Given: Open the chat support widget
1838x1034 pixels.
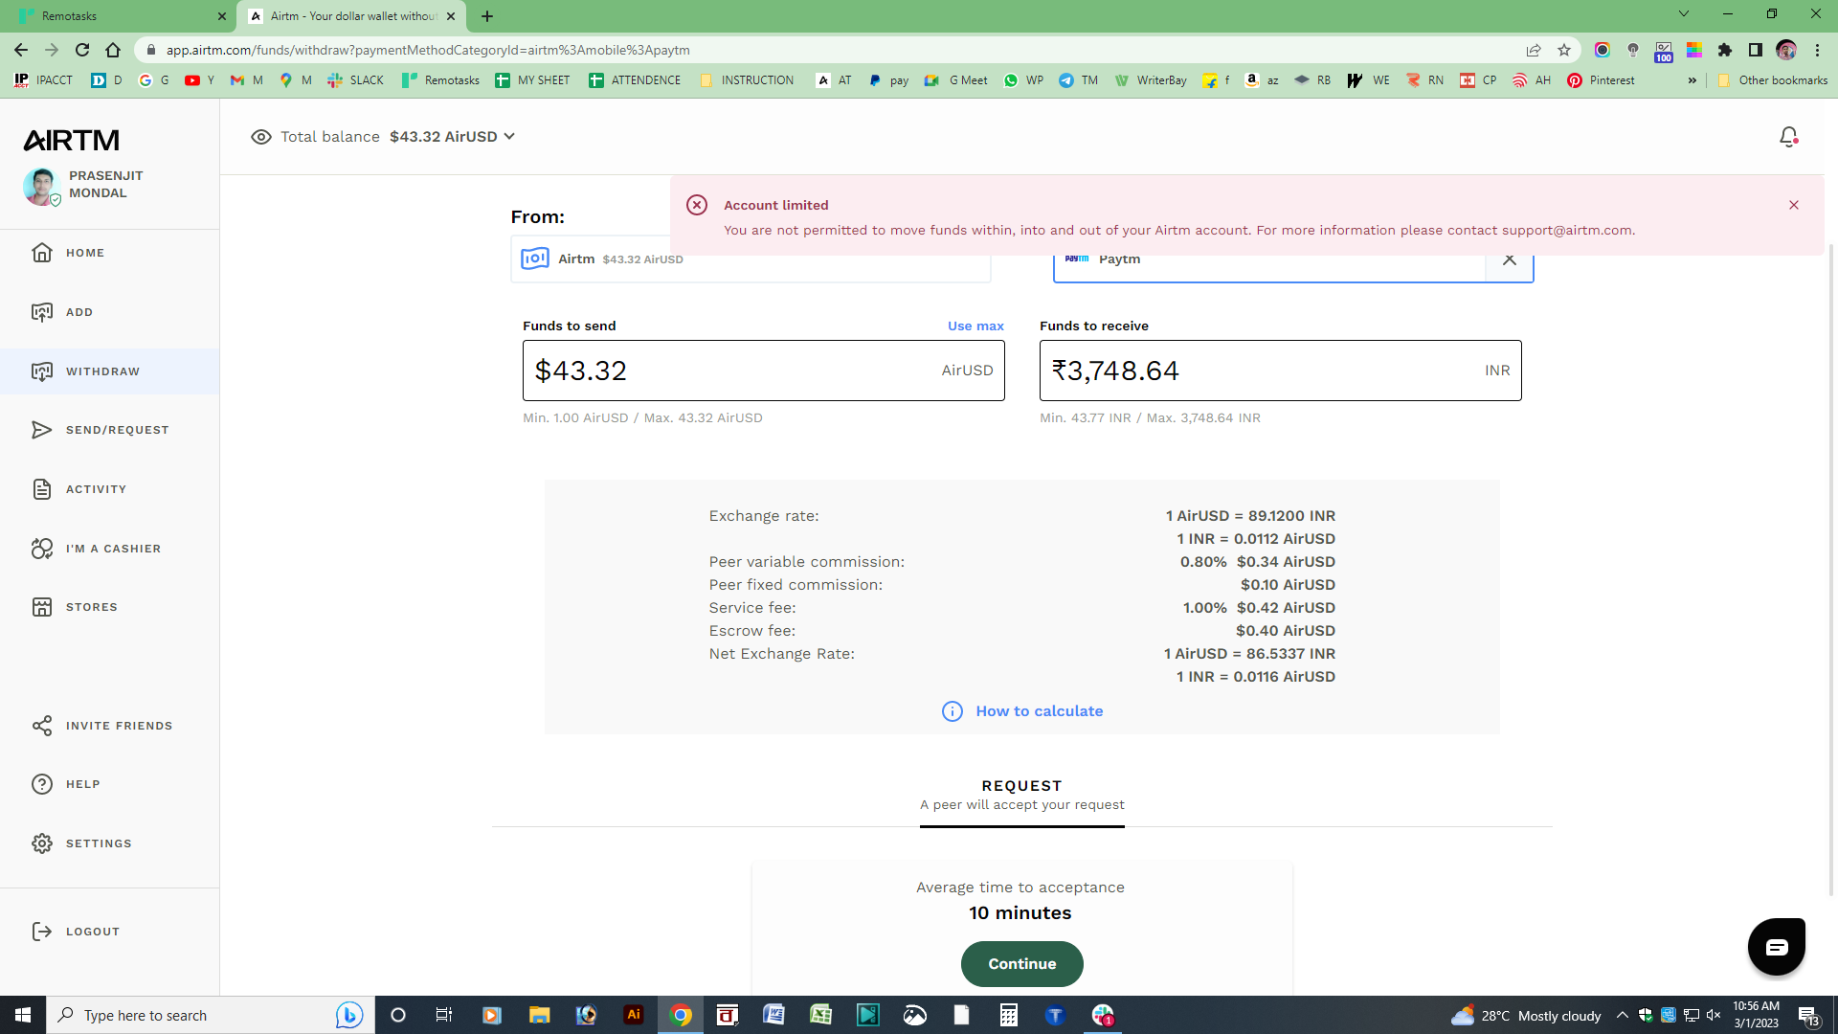Looking at the screenshot, I should [1777, 947].
